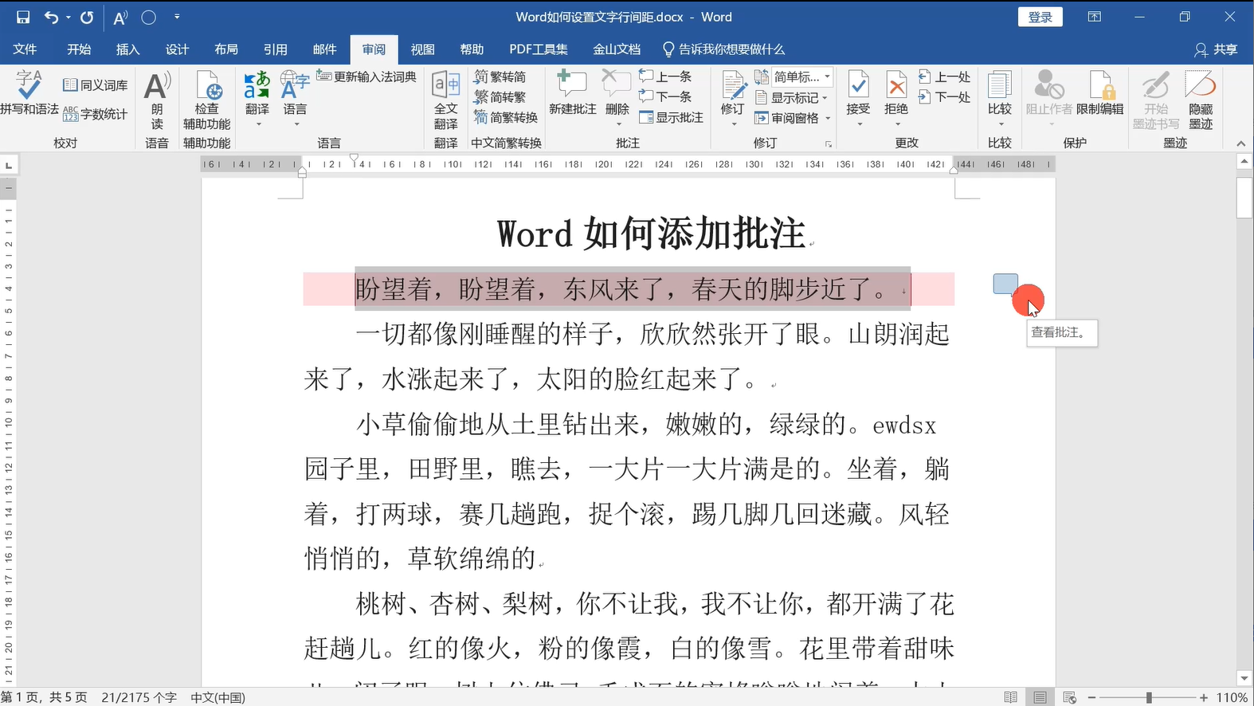Go to previous comment (上一条)
This screenshot has width=1254, height=706.
point(665,76)
